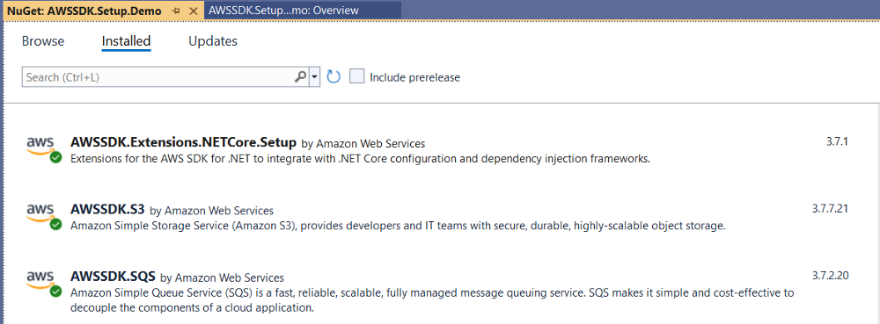This screenshot has height=324, width=880.
Task: Select the AWSSDK.S3 package name
Action: point(107,210)
